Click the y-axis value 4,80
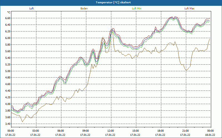The image size is (222, 138). point(8,78)
